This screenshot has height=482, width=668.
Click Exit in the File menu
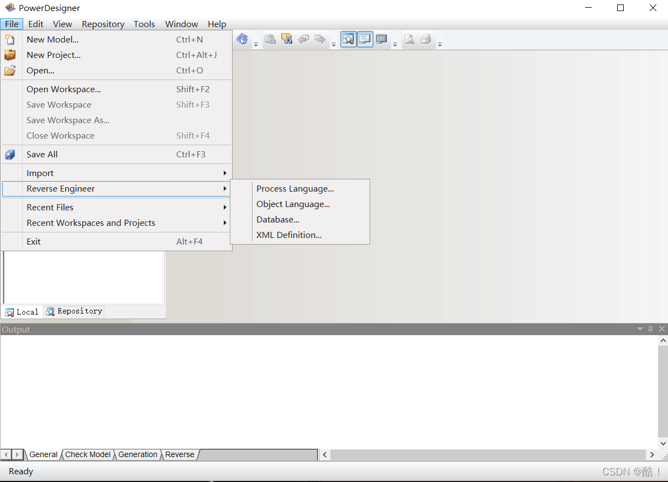(x=116, y=242)
